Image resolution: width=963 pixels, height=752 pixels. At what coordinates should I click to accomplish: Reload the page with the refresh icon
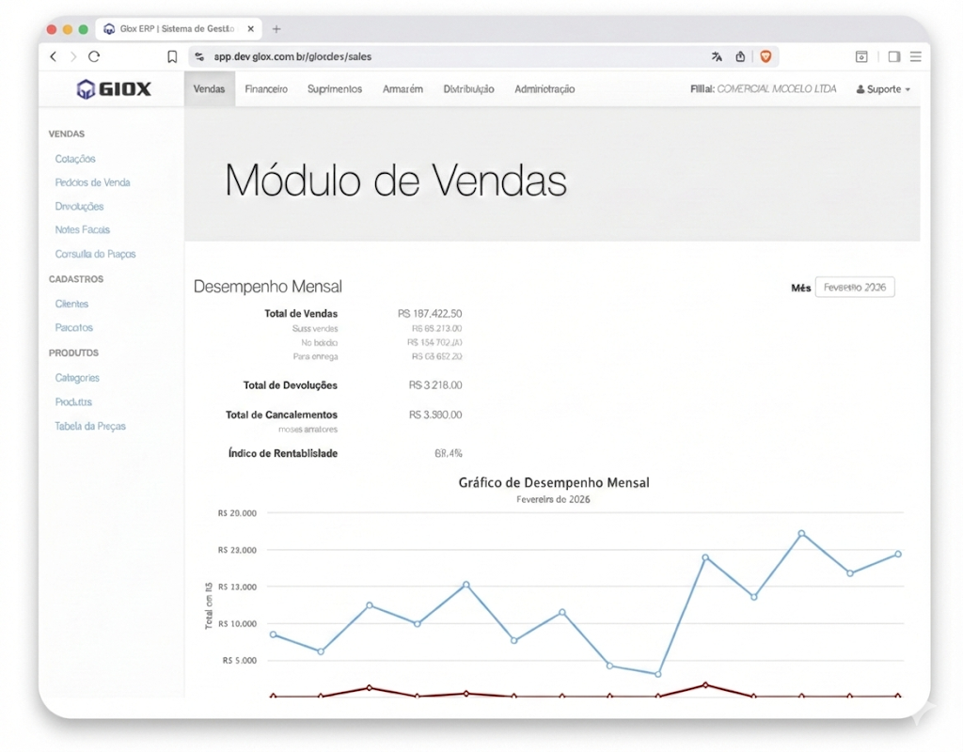(94, 56)
